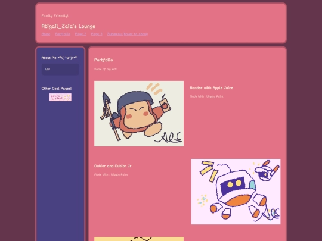Click the Other Cool Pages! heading
The width and height of the screenshot is (322, 241).
[x=57, y=89]
